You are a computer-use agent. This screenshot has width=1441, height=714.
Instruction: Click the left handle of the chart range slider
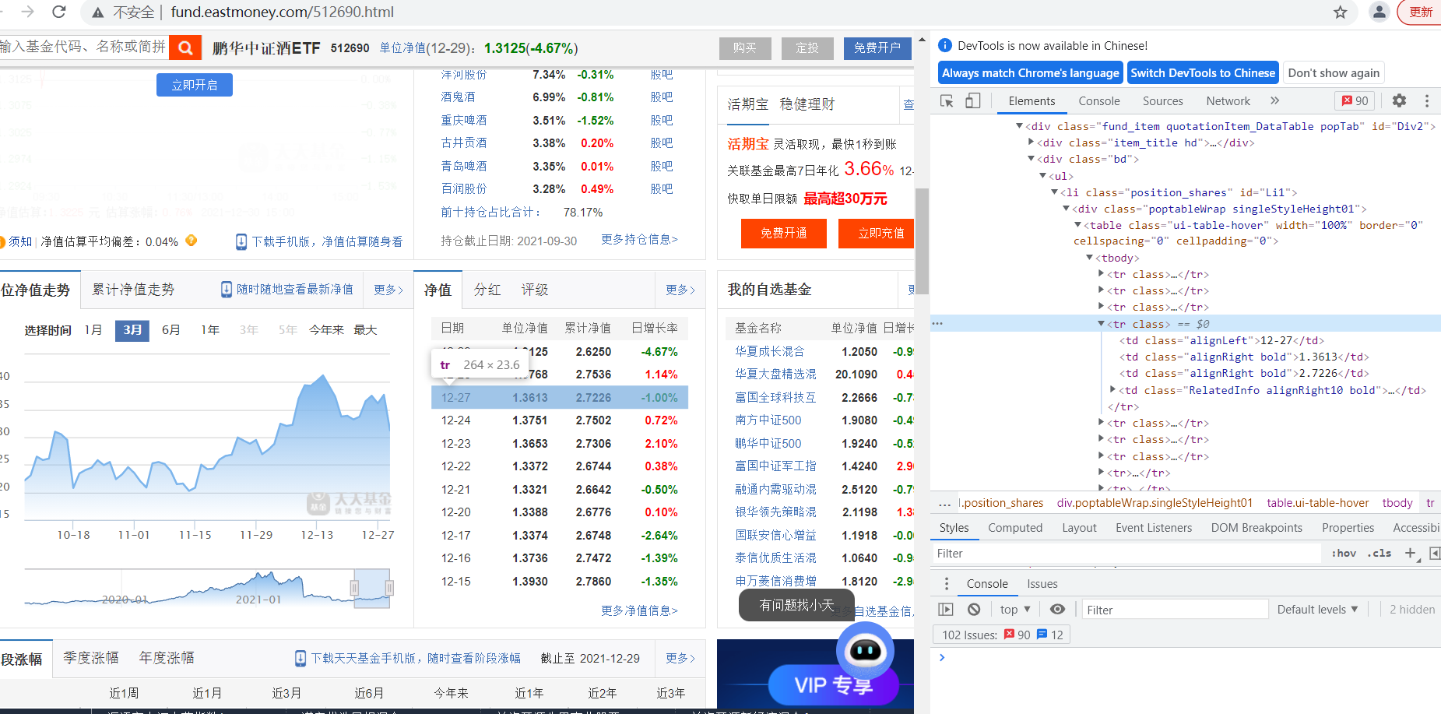[x=355, y=588]
